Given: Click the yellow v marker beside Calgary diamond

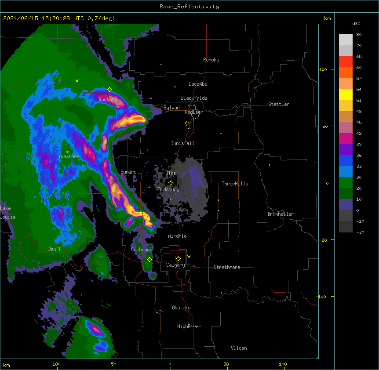Looking at the screenshot, I should point(189,257).
